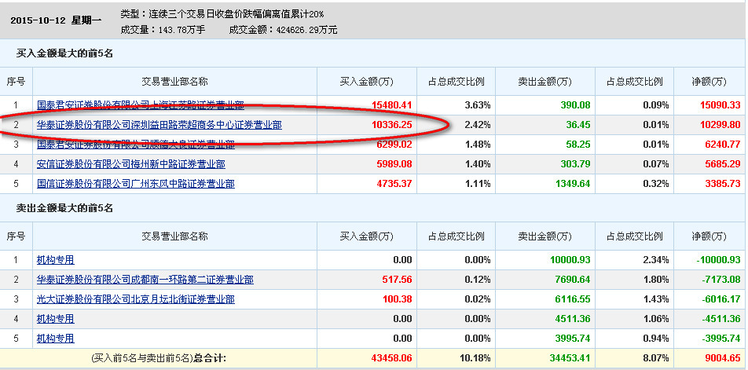This screenshot has width=748, height=370.
Task: Click 类型 line with 跌幅偏离值累计20%
Action: pyautogui.click(x=222, y=14)
